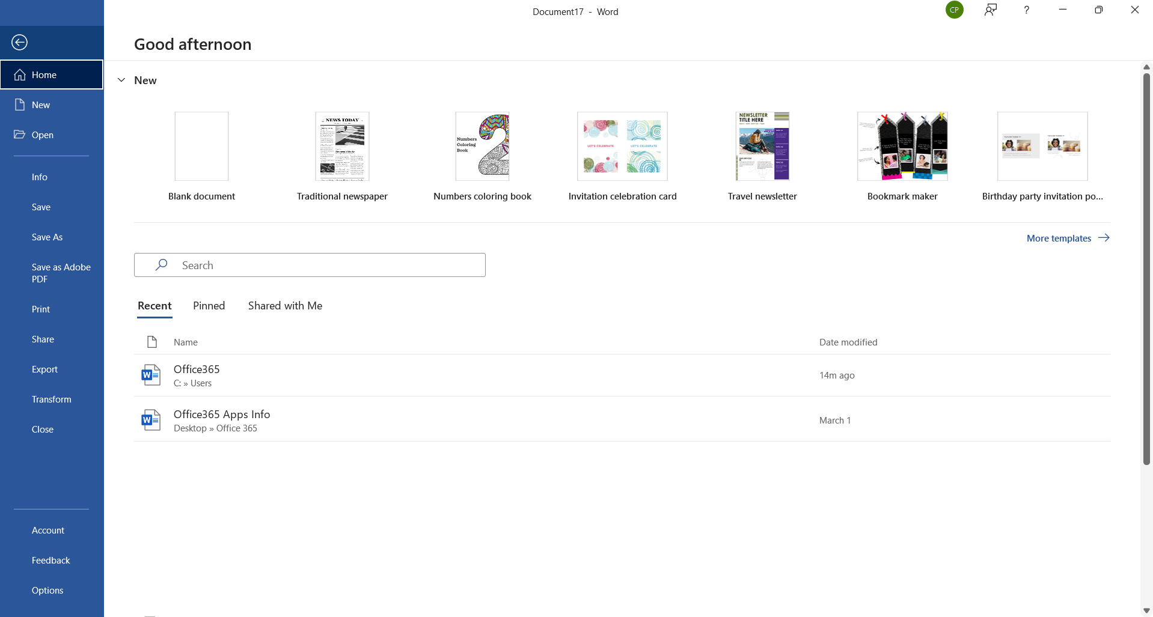Image resolution: width=1153 pixels, height=617 pixels.
Task: Open the recent file Office365
Action: (x=622, y=375)
